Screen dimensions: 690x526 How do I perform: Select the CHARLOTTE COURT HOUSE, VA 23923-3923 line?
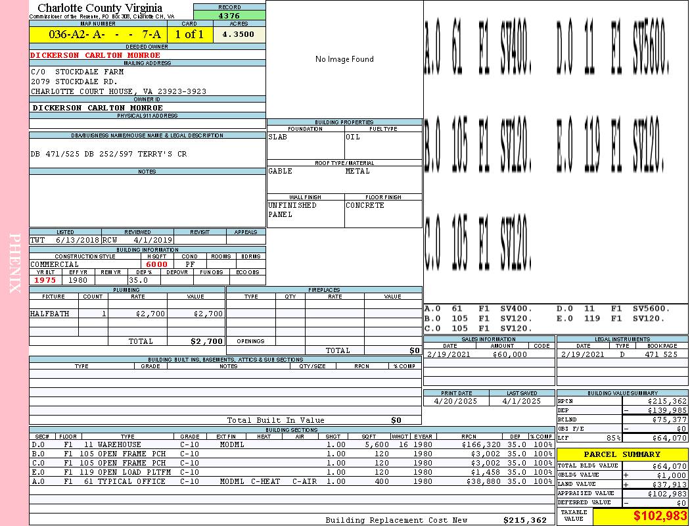point(118,91)
